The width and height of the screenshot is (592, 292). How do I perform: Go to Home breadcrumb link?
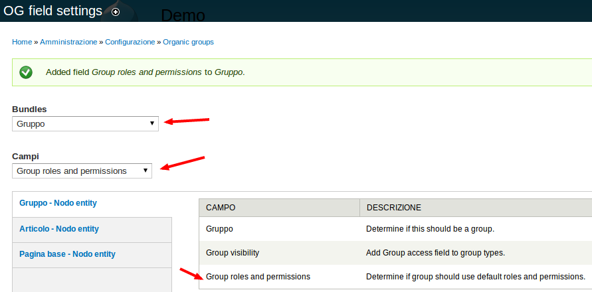click(22, 42)
